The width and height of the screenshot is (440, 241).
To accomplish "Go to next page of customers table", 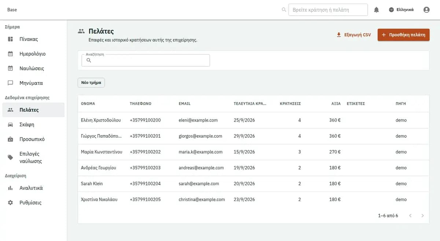I will click(x=422, y=216).
